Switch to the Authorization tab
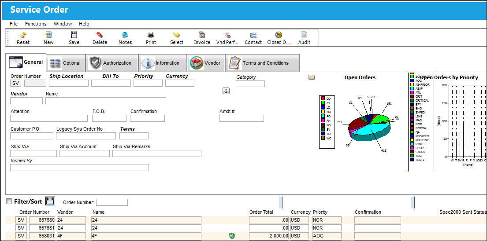The image size is (487, 241). pos(112,63)
